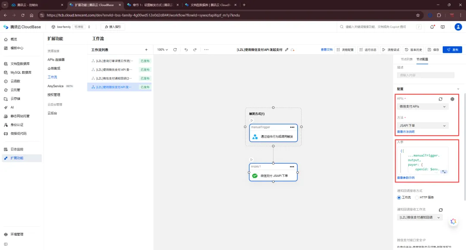
Task: Refresh 通知回调接收工作流 list
Action: tap(441, 210)
